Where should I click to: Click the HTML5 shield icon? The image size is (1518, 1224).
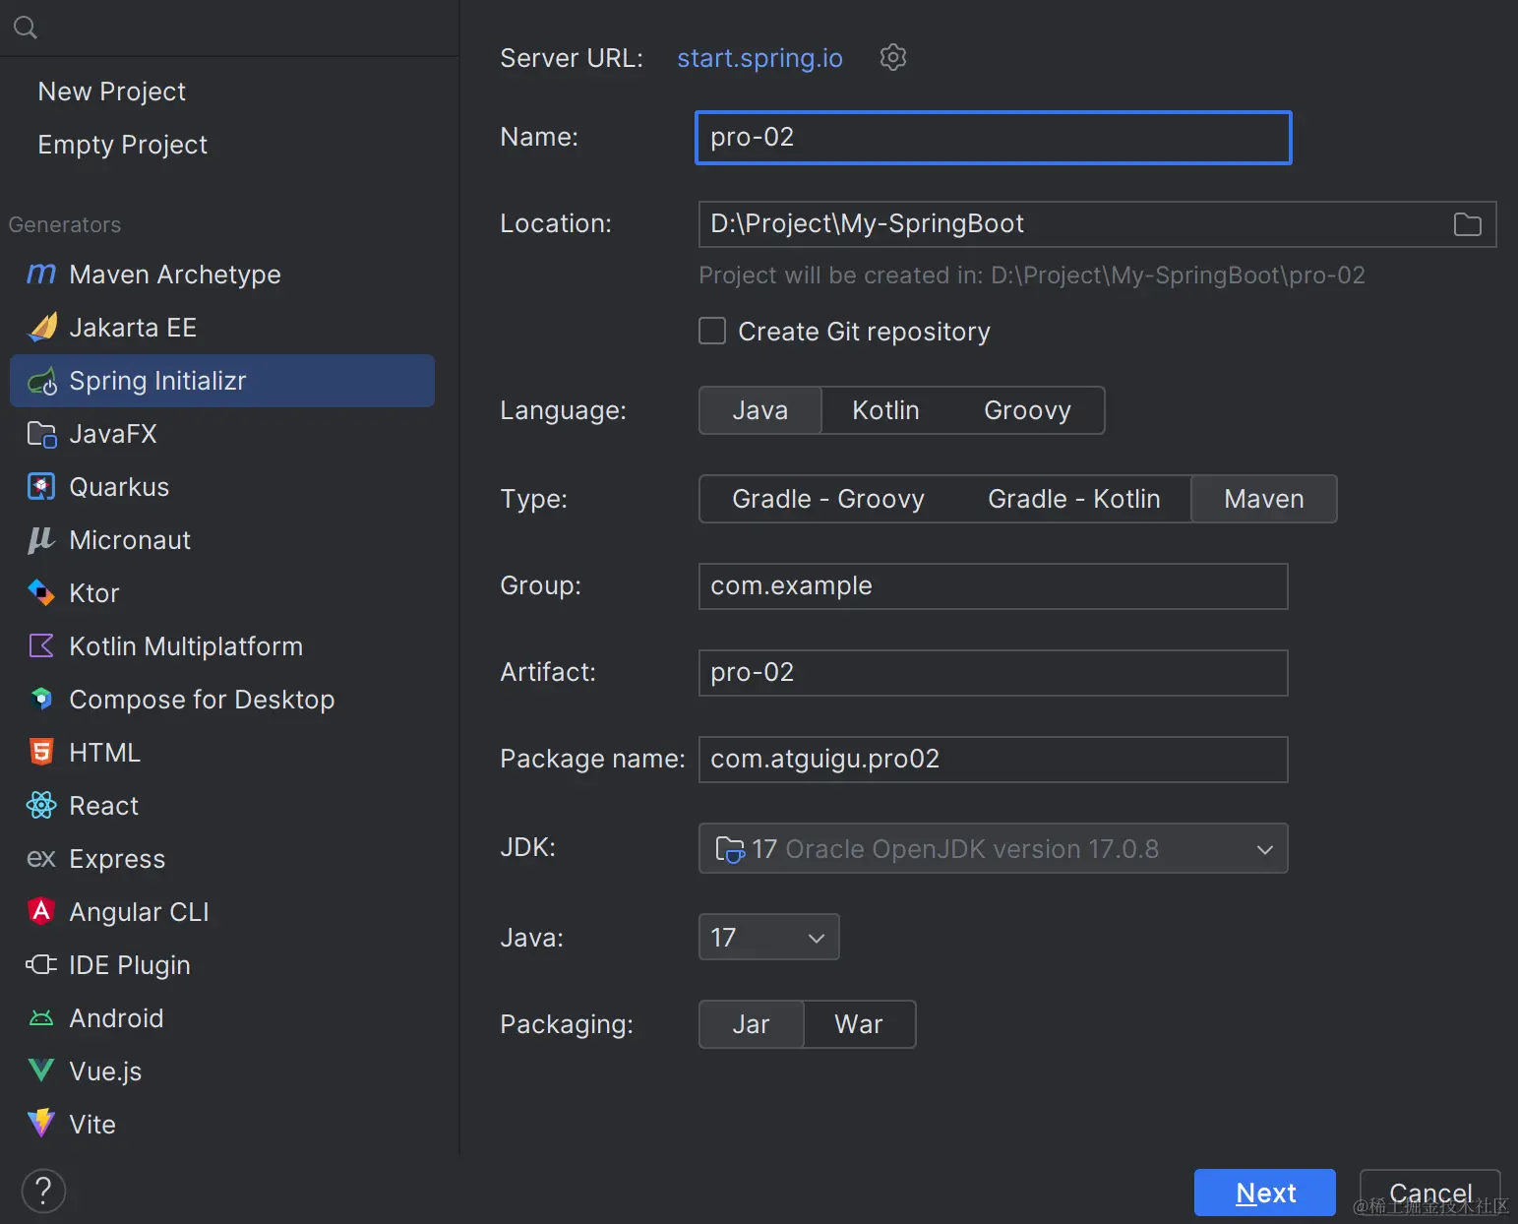coord(41,752)
